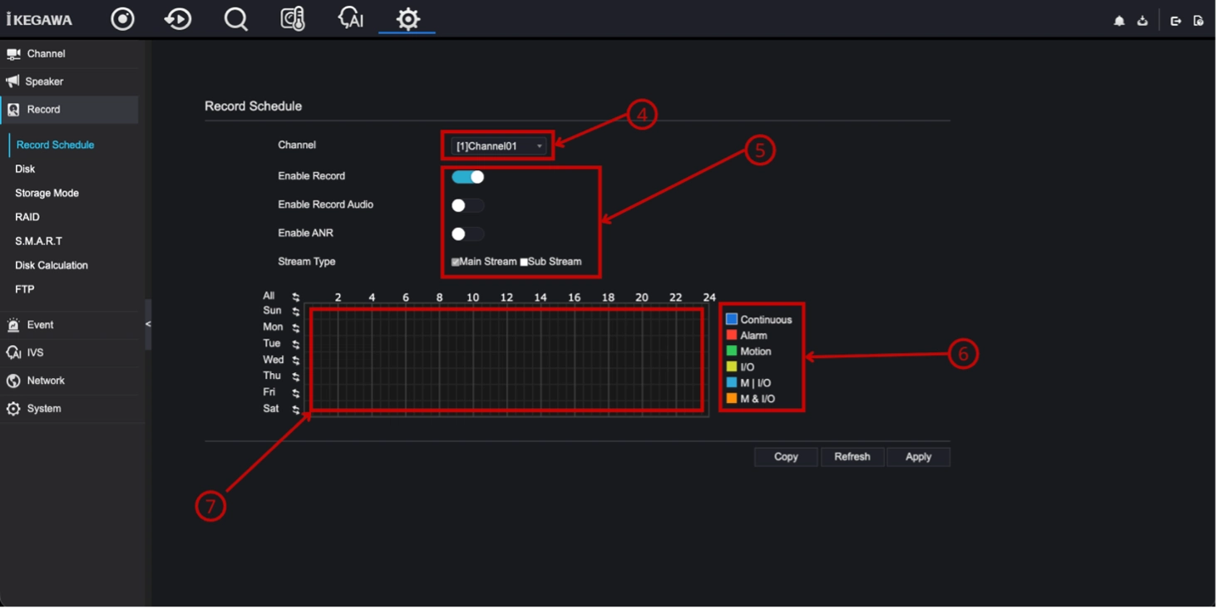Image resolution: width=1219 pixels, height=609 pixels.
Task: Disable the Enable Record toggle
Action: (469, 177)
